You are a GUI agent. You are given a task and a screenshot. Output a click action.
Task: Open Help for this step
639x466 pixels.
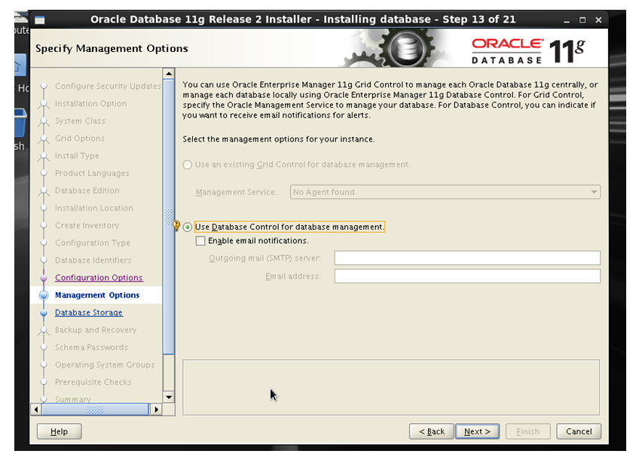[x=59, y=431]
